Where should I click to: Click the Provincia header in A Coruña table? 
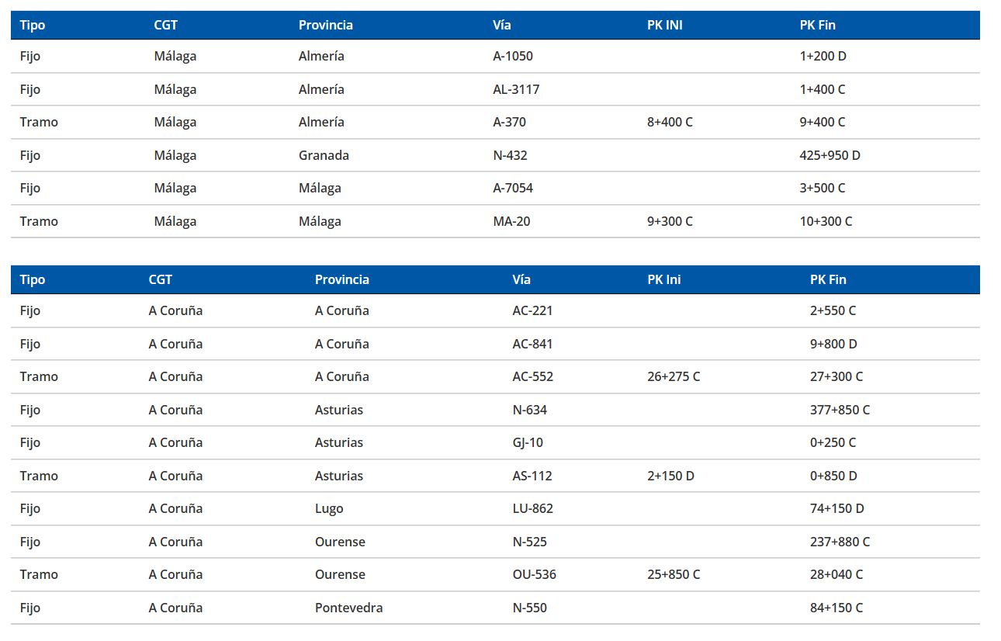pyautogui.click(x=342, y=279)
